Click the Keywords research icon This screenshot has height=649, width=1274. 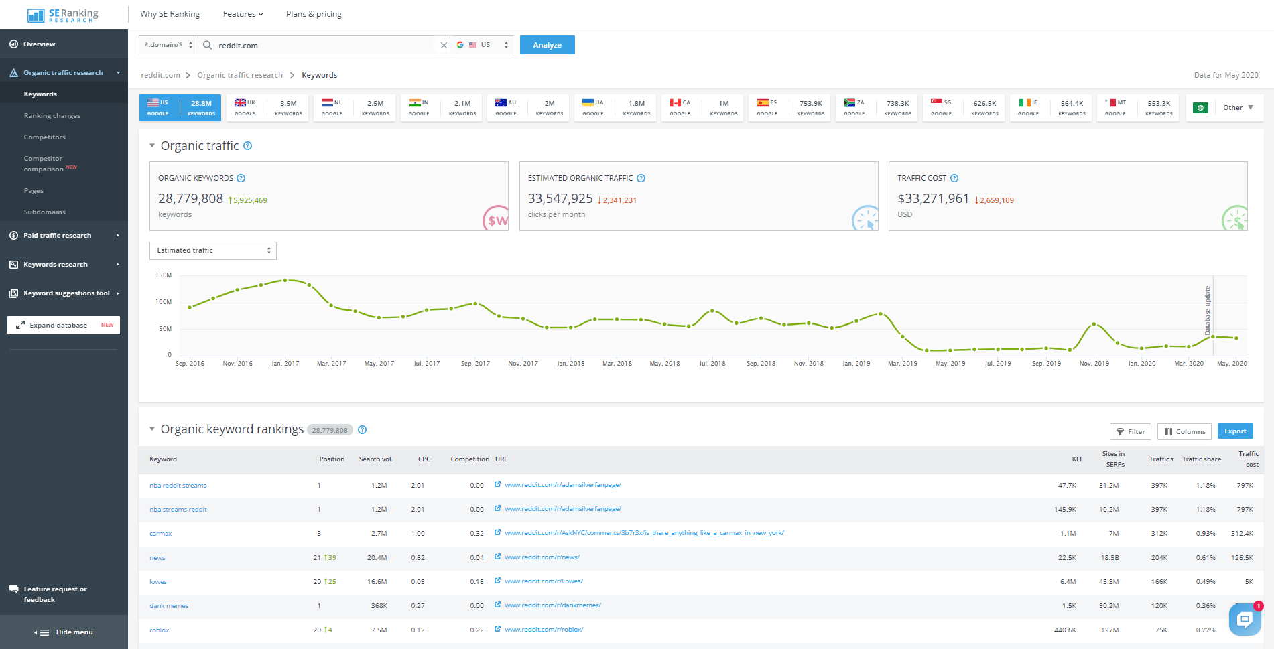[x=13, y=265]
